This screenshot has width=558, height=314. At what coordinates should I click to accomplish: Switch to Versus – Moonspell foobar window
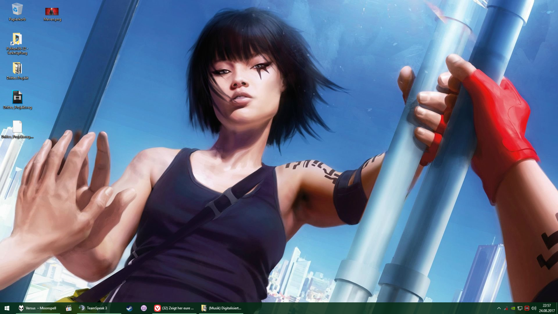tap(38, 308)
